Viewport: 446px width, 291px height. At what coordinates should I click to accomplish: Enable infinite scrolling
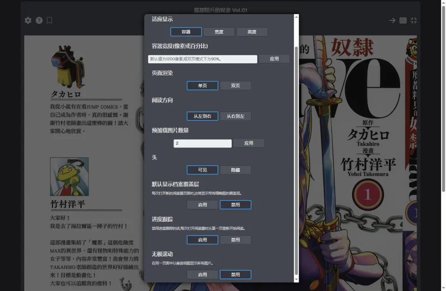click(x=202, y=274)
